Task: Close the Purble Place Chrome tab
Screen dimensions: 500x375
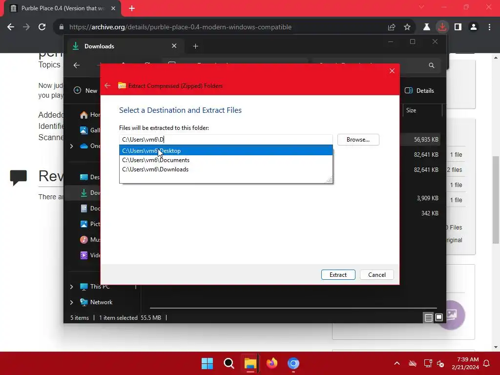Action: [113, 8]
